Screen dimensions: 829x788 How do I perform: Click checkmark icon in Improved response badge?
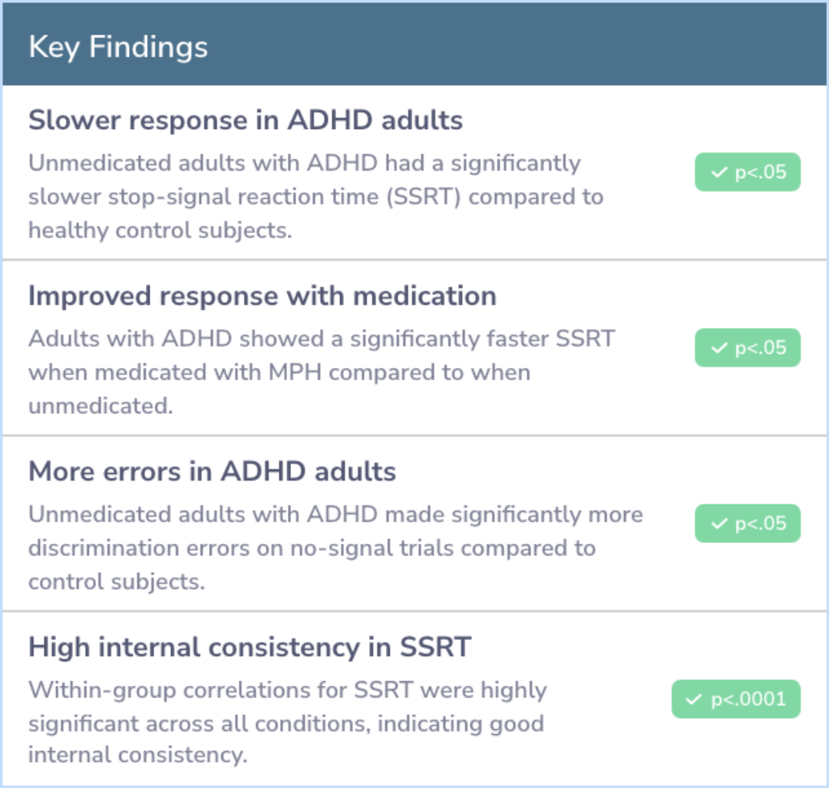[719, 349]
